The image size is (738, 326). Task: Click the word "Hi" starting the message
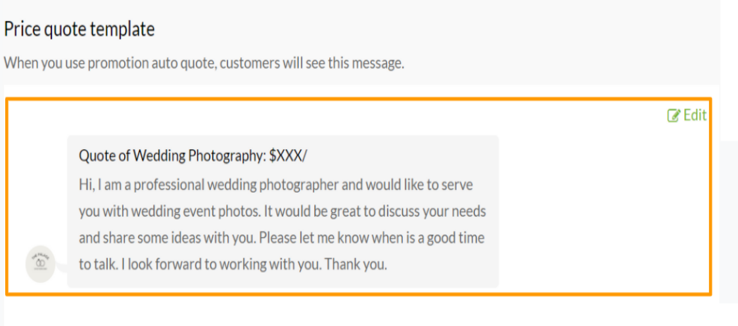(85, 185)
